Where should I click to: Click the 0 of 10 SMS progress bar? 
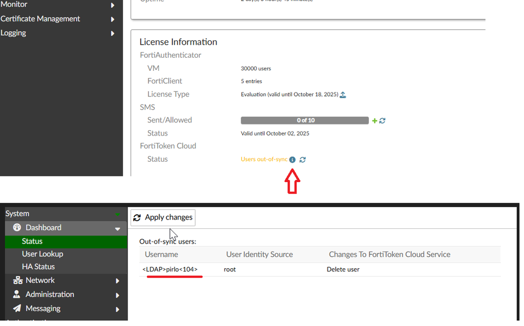[305, 120]
